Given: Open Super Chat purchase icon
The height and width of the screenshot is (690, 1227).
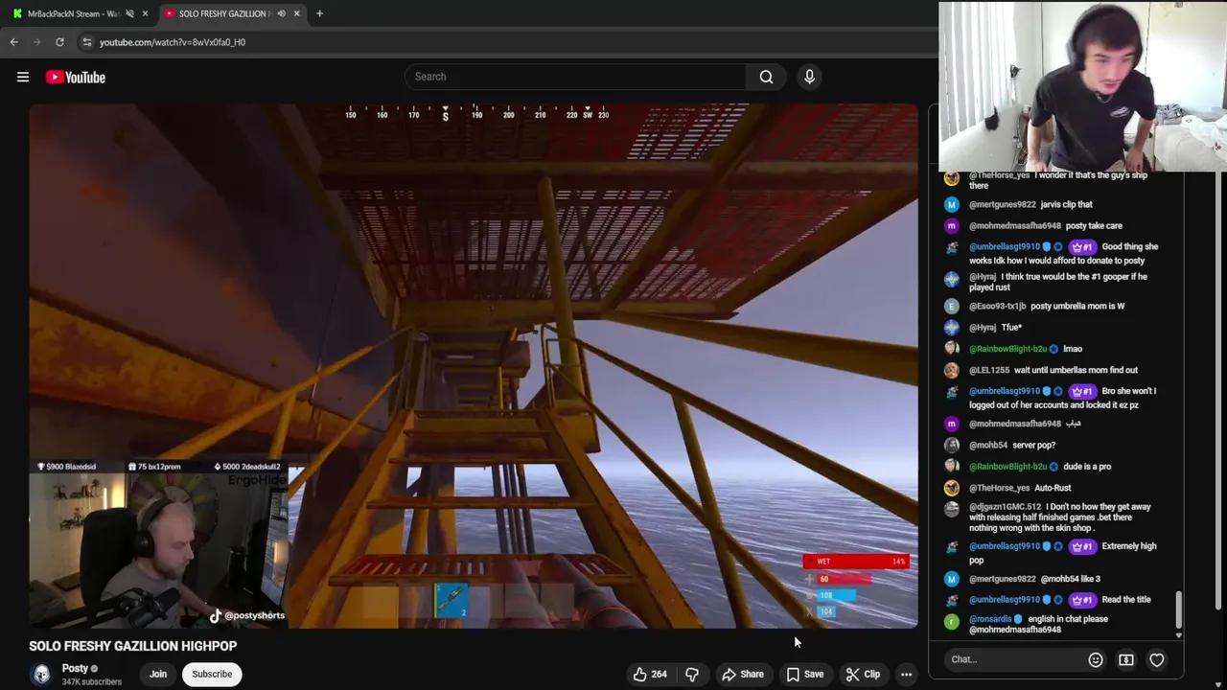Looking at the screenshot, I should click(1126, 659).
